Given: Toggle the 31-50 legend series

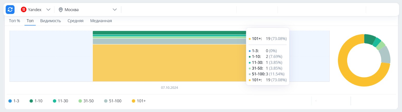Looking at the screenshot, I should pos(86,101).
